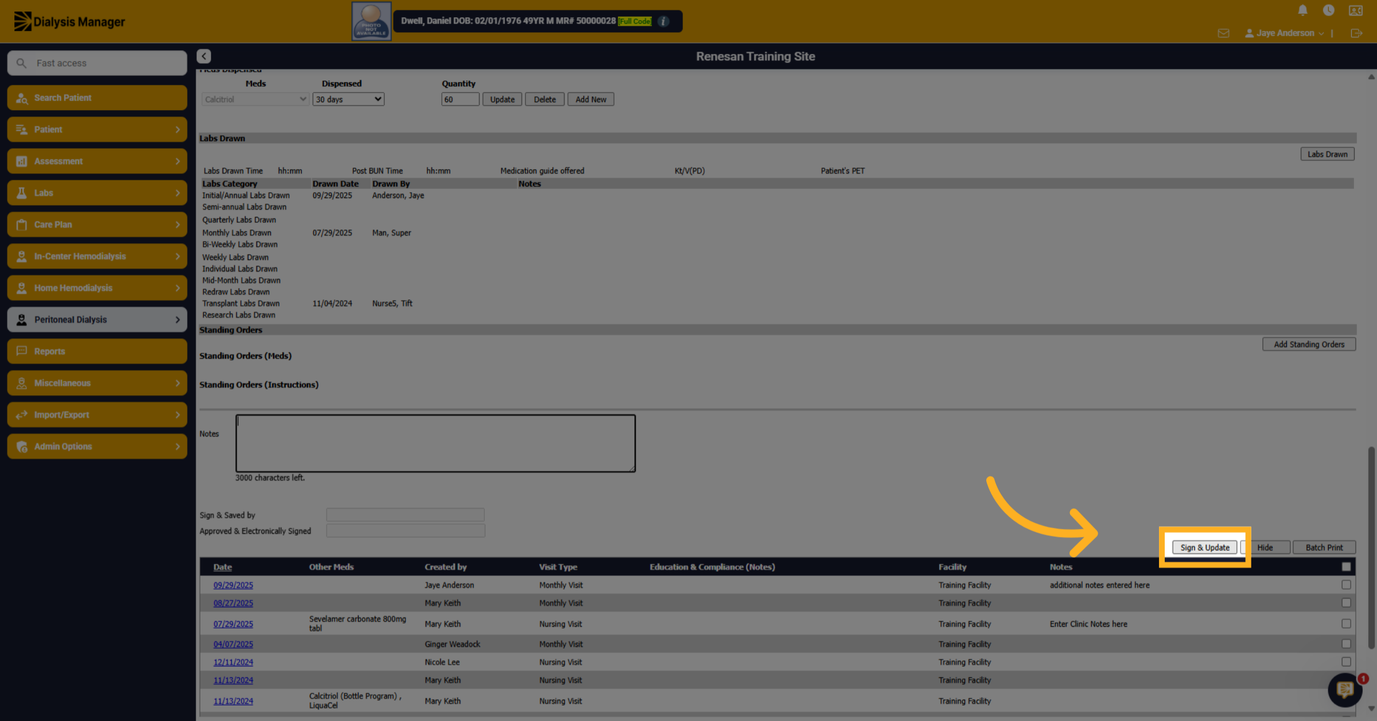Image resolution: width=1377 pixels, height=721 pixels.
Task: Expand the Patient menu
Action: tap(97, 130)
